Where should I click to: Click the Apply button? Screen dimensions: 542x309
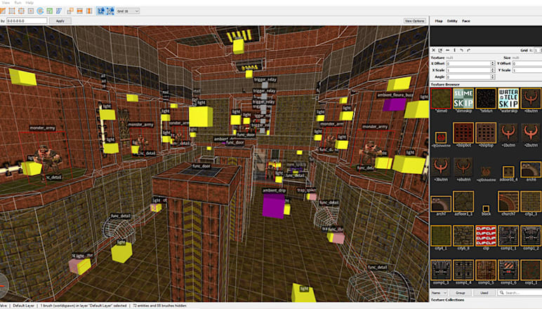[60, 21]
